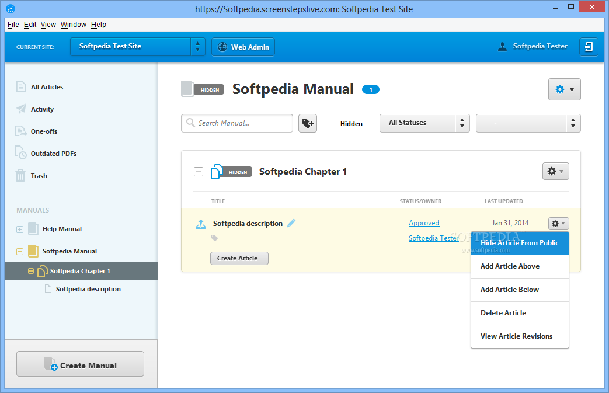Collapse the Softpedia Manual tree node
This screenshot has height=393, width=609.
coord(20,251)
